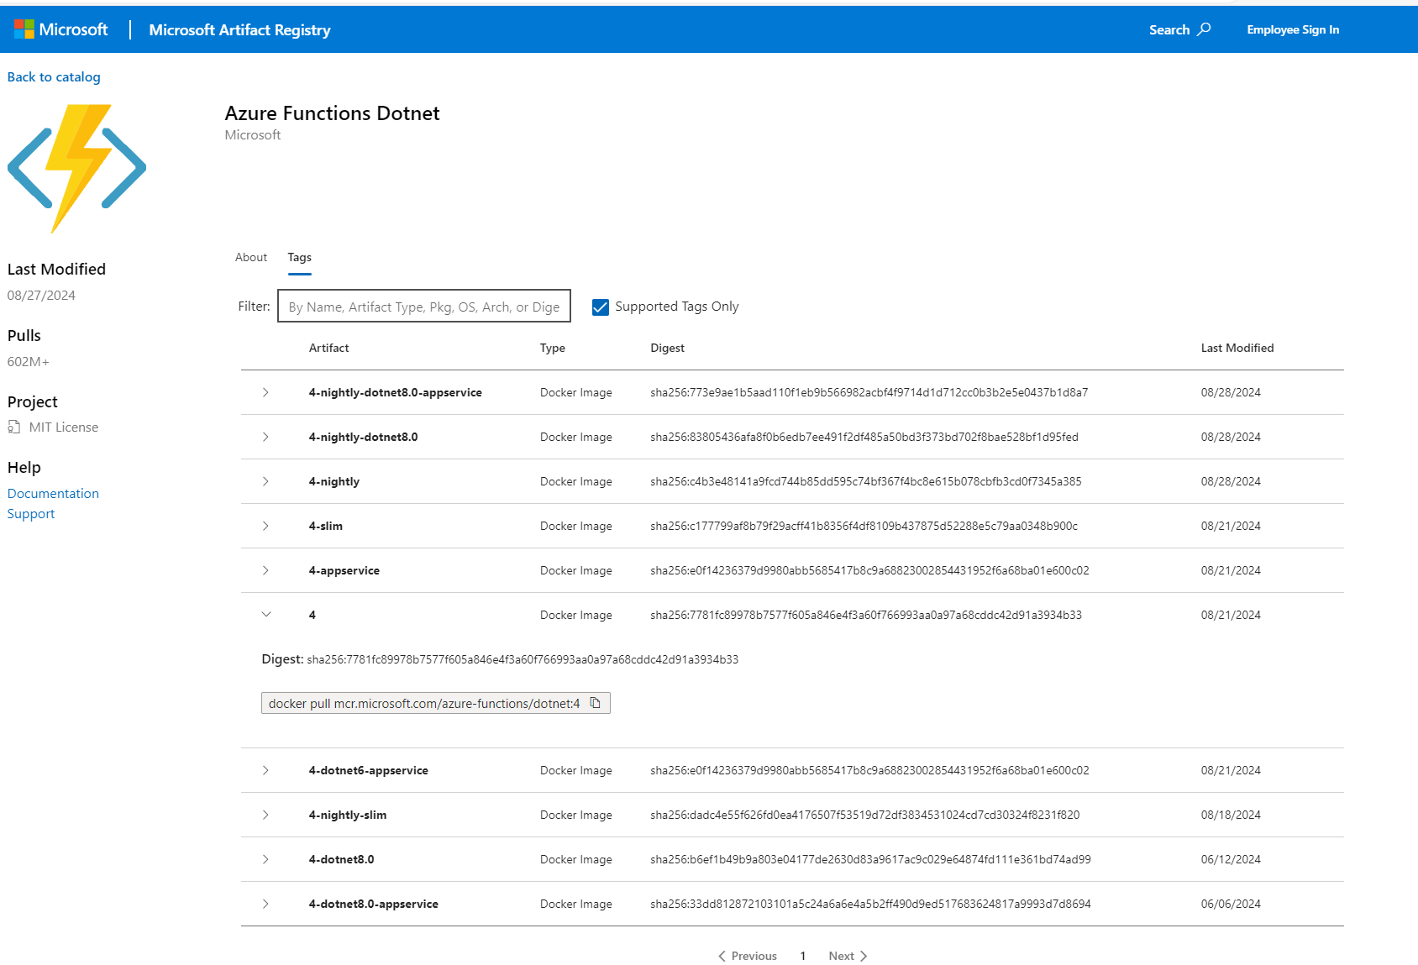Click the Pulls count 602M+
Image resolution: width=1418 pixels, height=965 pixels.
coord(29,361)
